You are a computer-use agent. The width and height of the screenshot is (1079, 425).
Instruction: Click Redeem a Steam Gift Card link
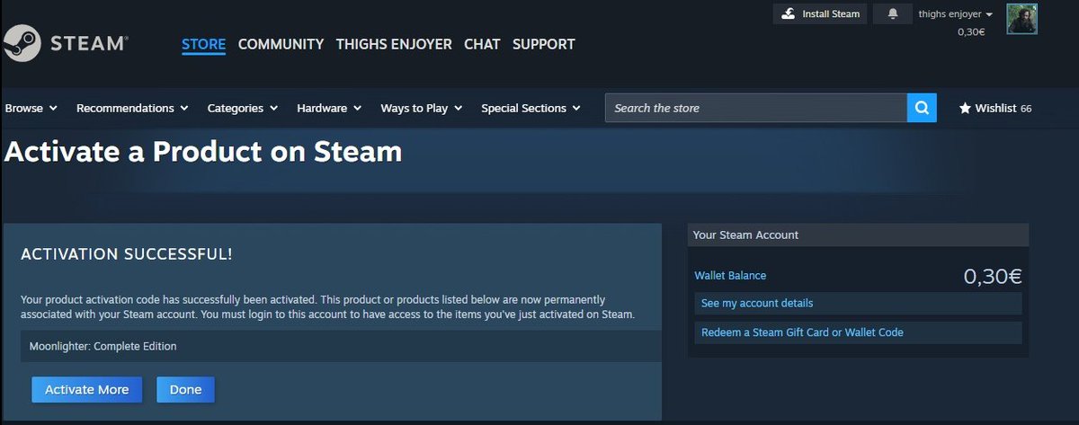click(858, 332)
